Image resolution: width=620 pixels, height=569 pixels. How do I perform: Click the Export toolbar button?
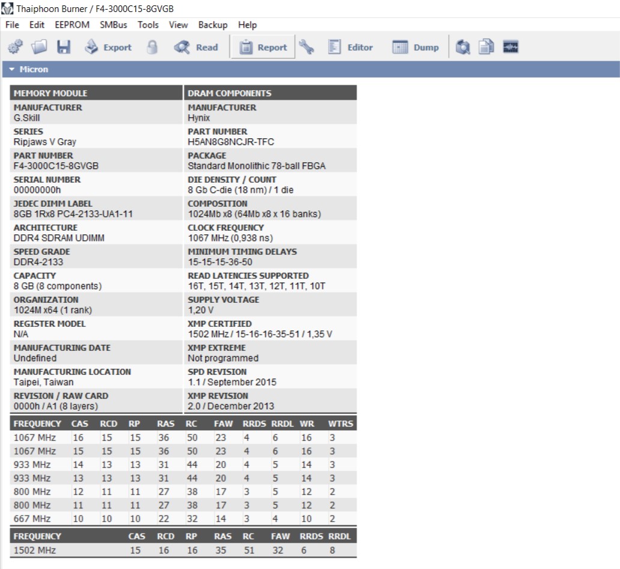coord(108,47)
